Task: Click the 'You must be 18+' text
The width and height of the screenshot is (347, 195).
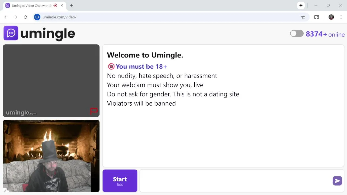Action: pos(141,67)
